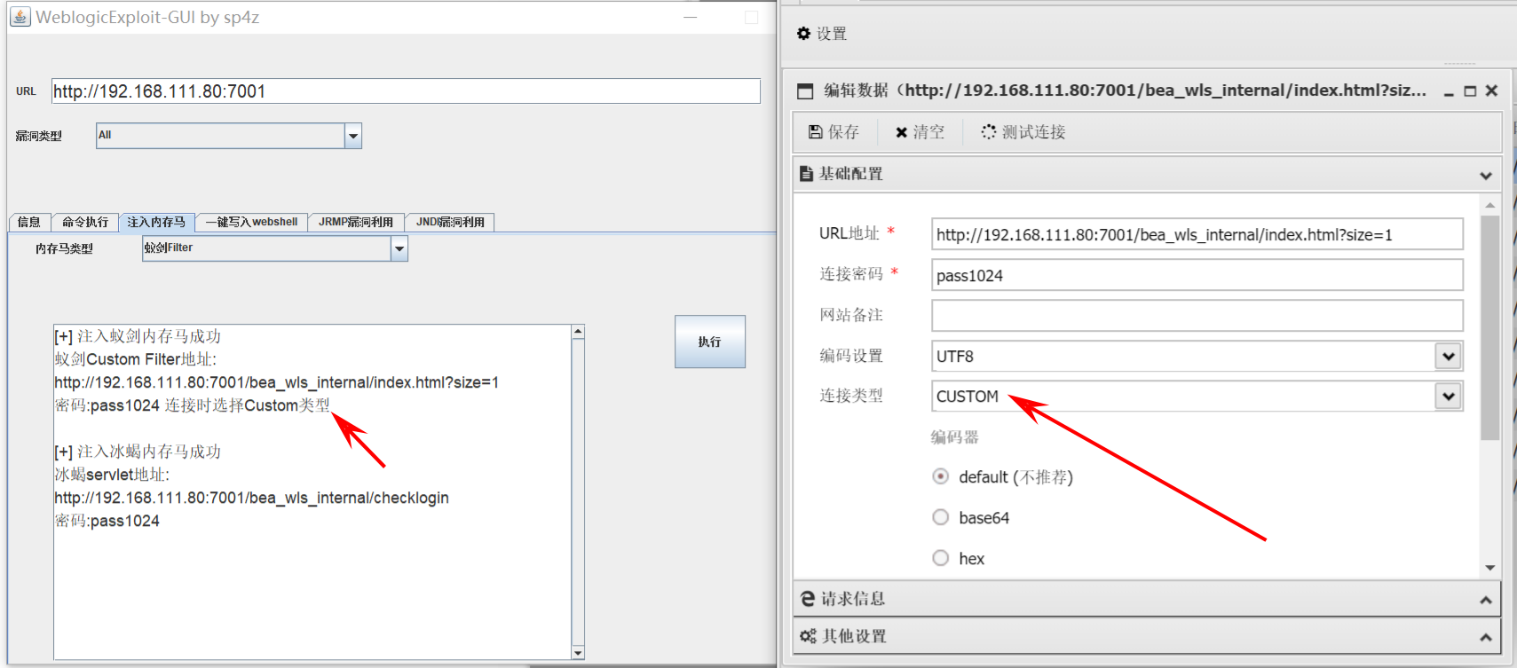Click 基础配置 panel scroll-down arrow
The height and width of the screenshot is (668, 1517).
pyautogui.click(x=1490, y=568)
